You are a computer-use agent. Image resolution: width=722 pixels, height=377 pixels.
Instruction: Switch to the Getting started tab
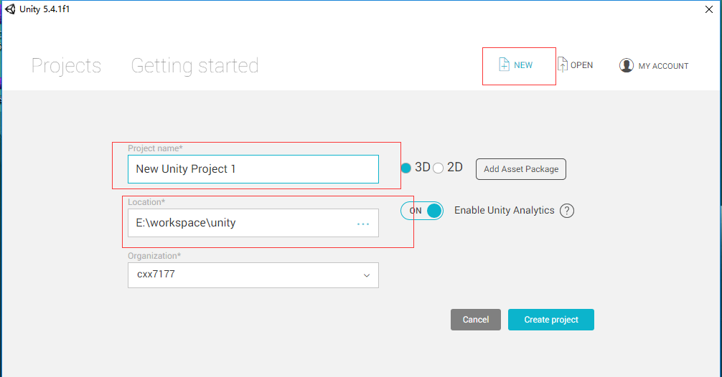[194, 66]
